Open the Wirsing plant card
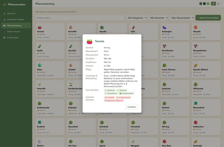The height and width of the screenshot is (147, 224). point(175,127)
